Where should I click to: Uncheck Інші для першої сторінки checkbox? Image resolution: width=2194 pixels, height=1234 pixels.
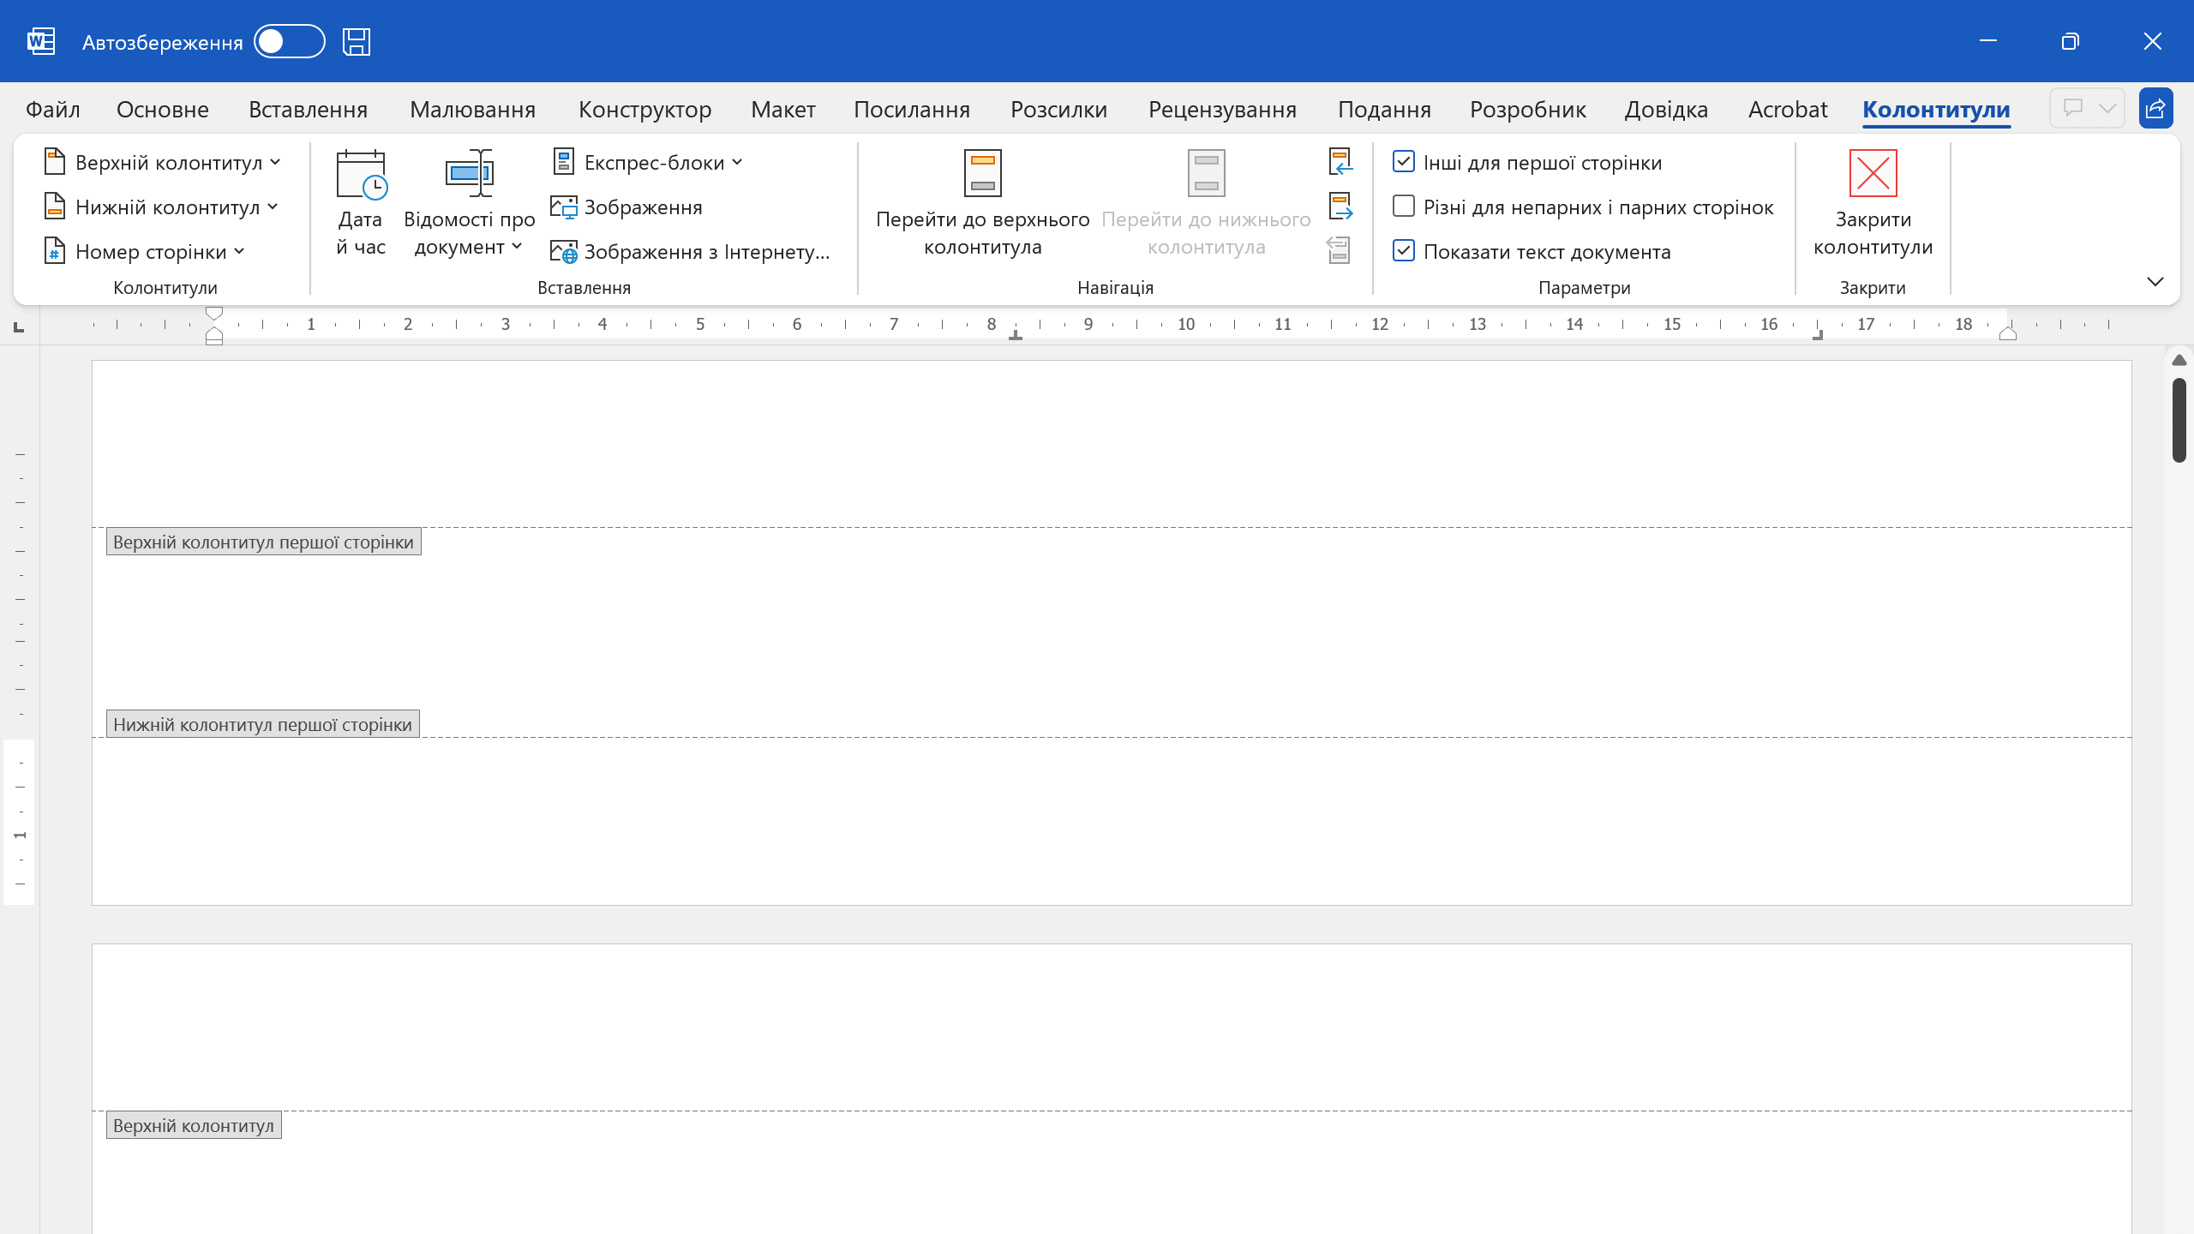pos(1404,162)
